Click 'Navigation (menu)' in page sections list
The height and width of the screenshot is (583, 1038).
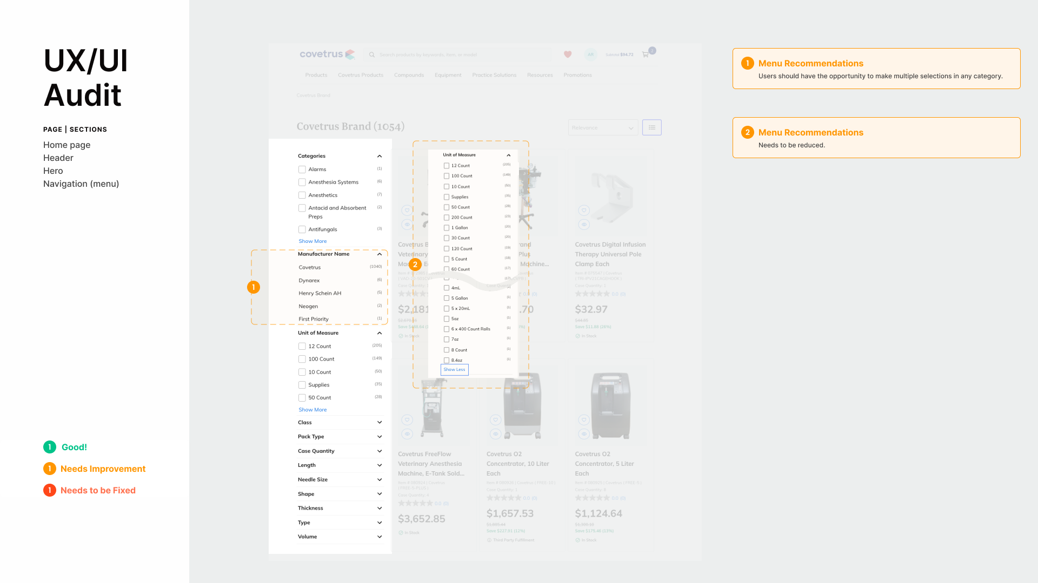click(x=81, y=184)
